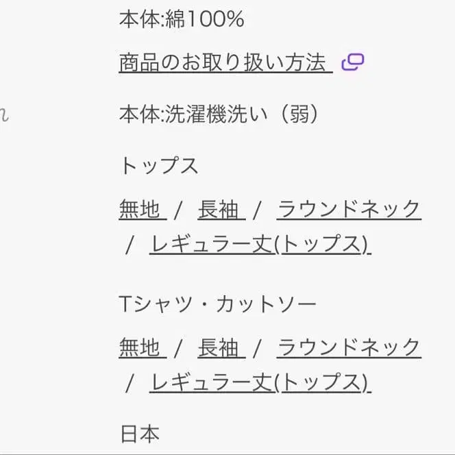Image resolution: width=455 pixels, height=455 pixels.
Task: Click the cursive glyph at the left edge
Action: point(3,115)
